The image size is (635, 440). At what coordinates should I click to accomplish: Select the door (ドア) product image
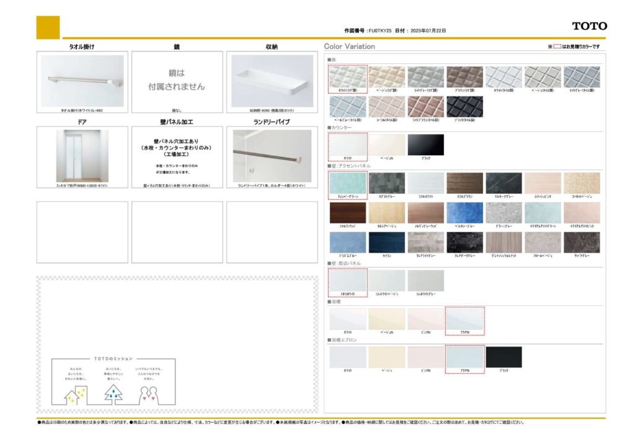(x=82, y=156)
